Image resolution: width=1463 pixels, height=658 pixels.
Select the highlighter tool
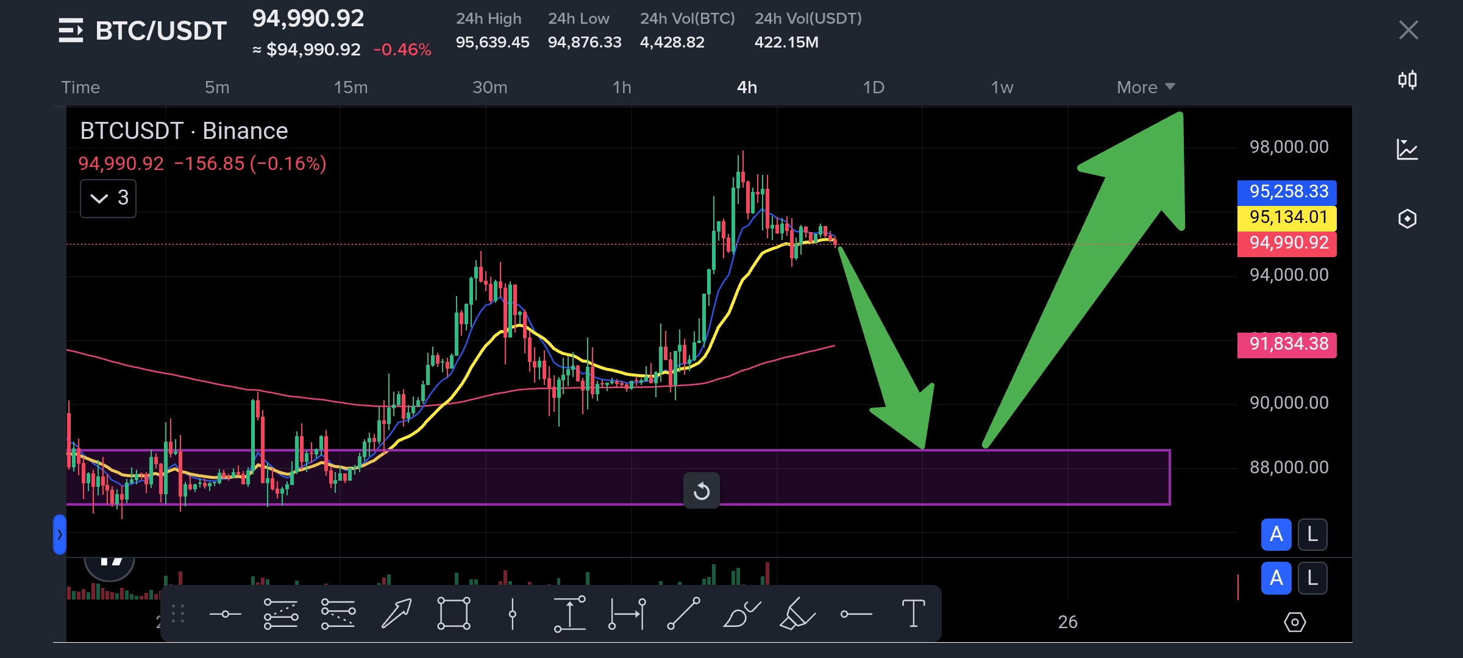(x=797, y=614)
